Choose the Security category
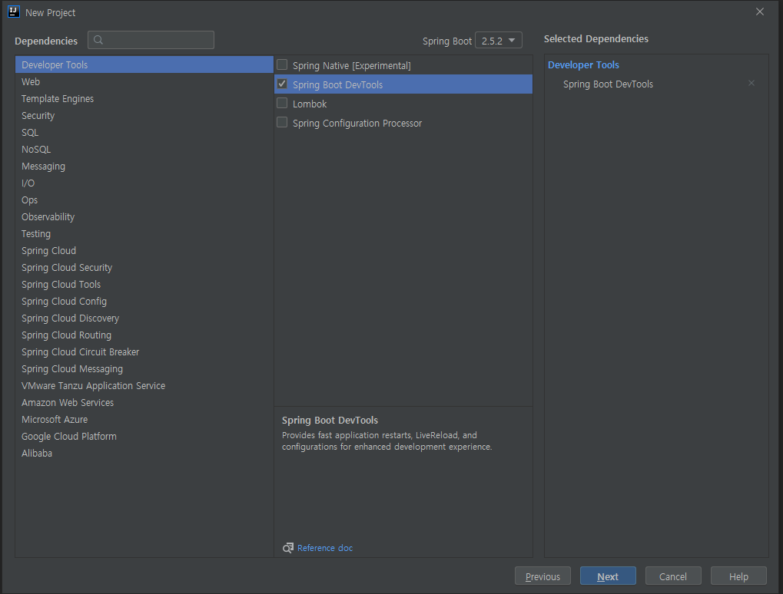Screen dimensions: 783x594 click(x=144, y=116)
